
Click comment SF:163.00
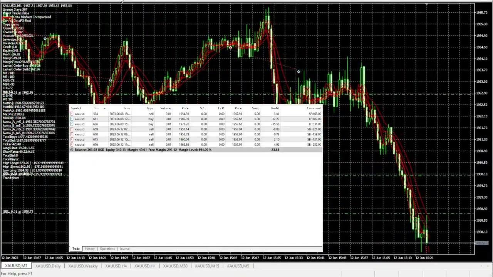[315, 114]
